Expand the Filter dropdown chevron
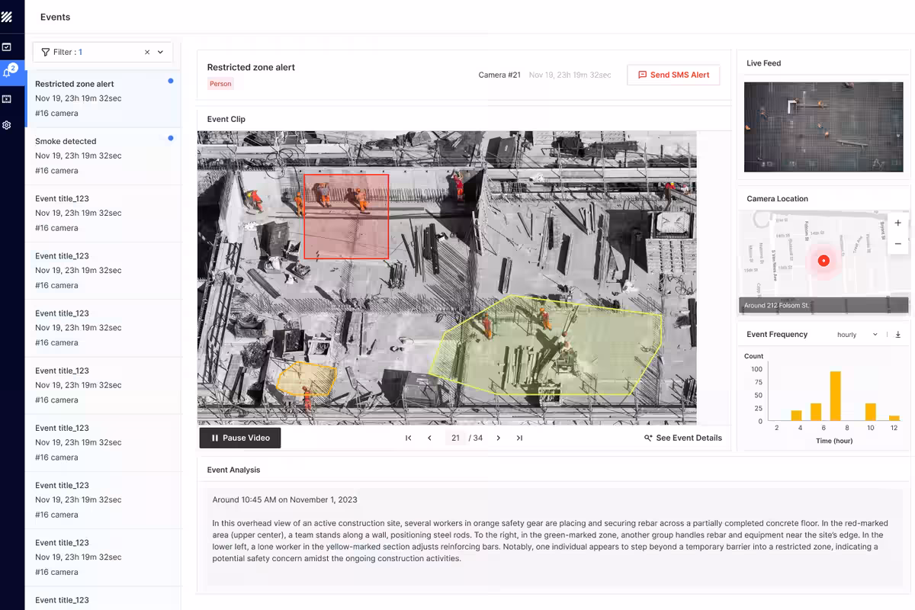 pyautogui.click(x=161, y=53)
